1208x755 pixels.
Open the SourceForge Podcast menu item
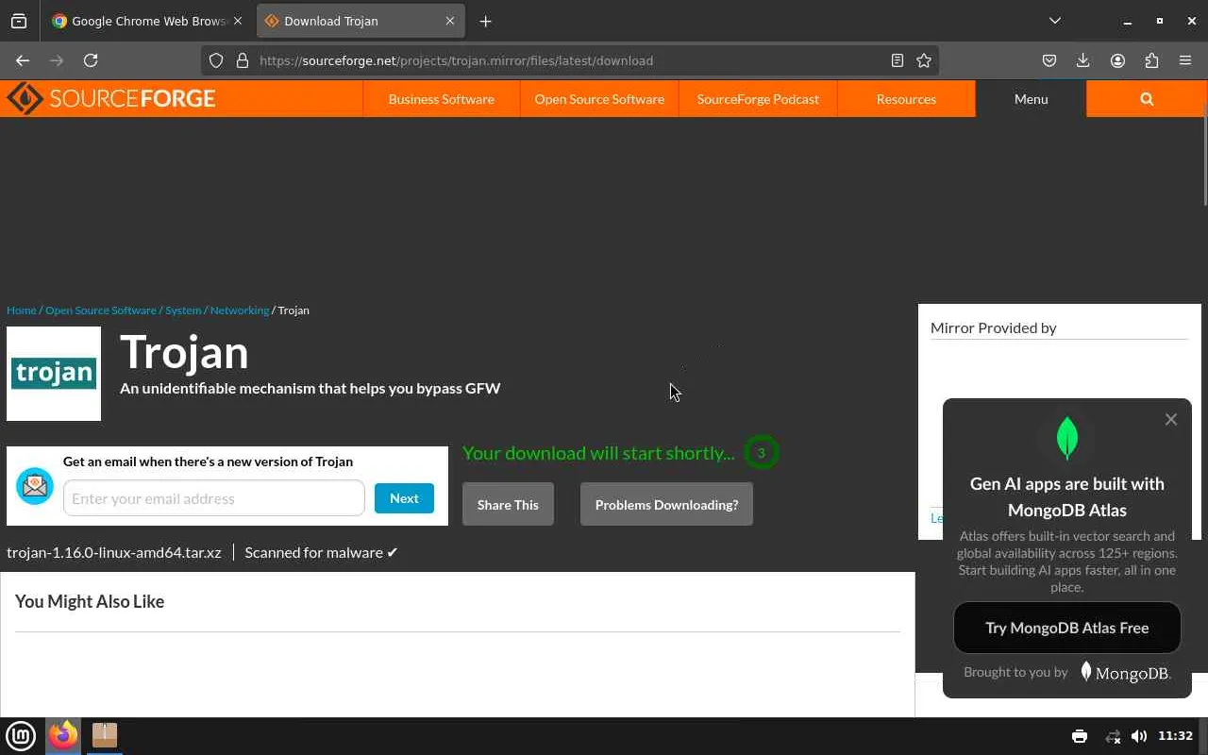point(758,99)
